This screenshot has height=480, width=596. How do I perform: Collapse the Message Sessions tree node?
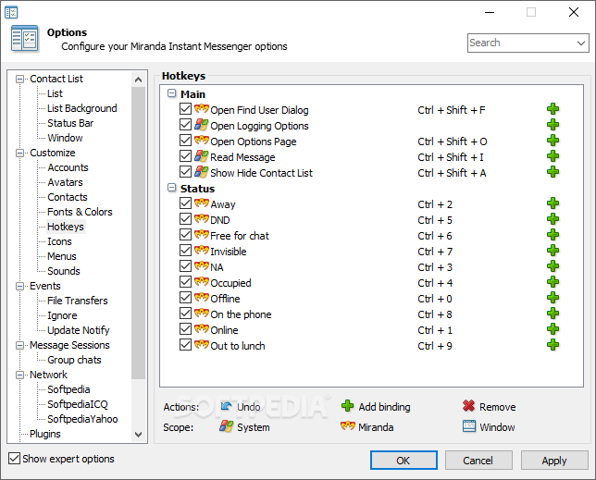[x=19, y=346]
